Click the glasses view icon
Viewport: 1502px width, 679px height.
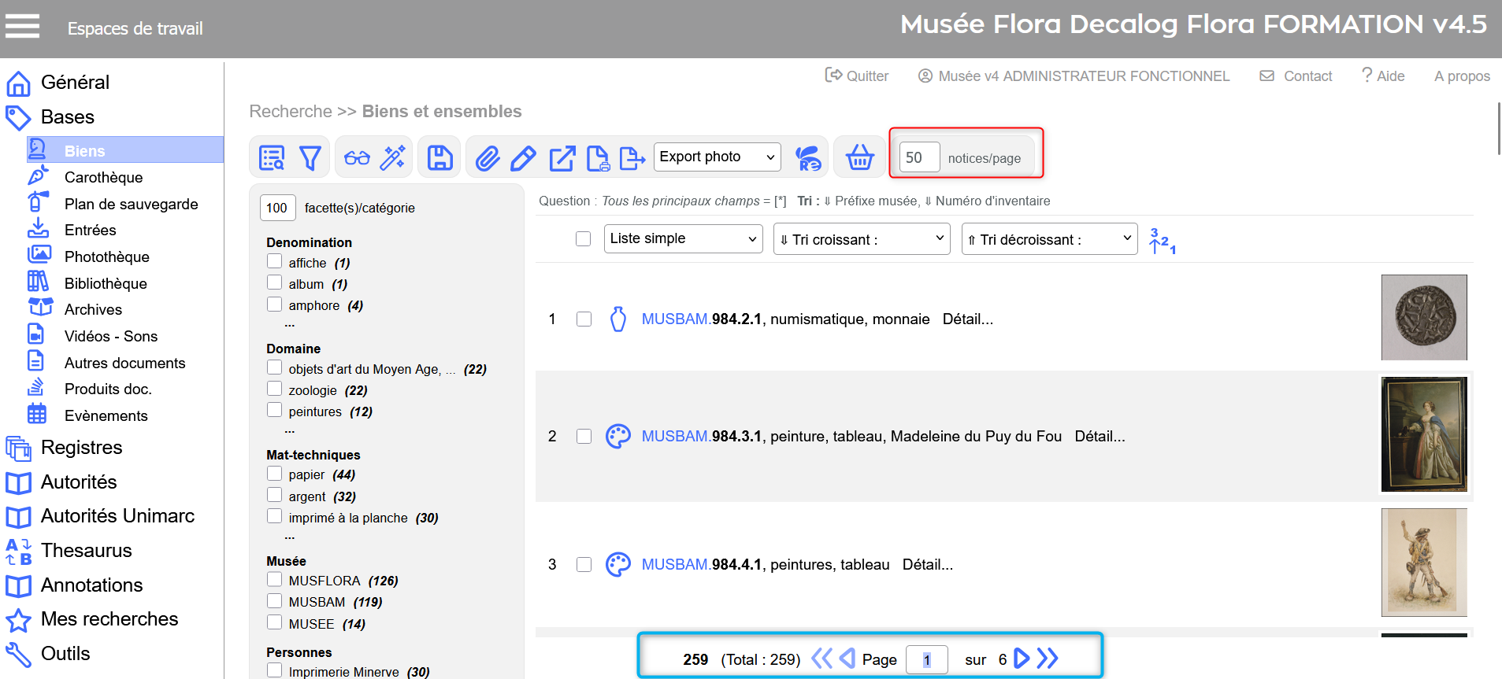357,158
